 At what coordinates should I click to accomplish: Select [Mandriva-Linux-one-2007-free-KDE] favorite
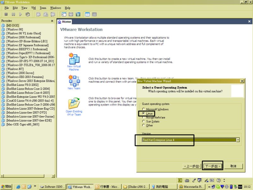tap(29, 120)
